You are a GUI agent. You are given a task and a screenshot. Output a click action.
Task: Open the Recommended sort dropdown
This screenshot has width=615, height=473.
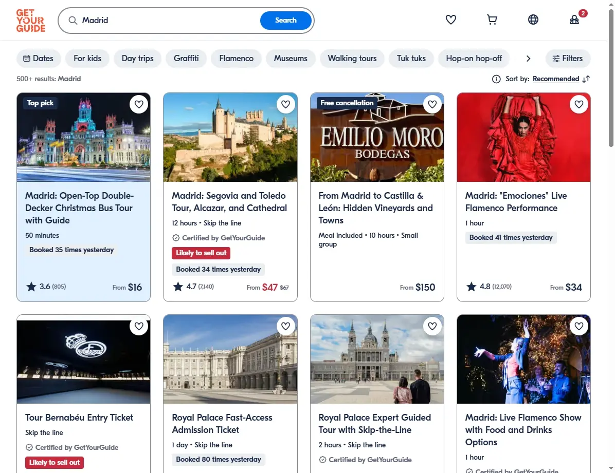(x=556, y=79)
